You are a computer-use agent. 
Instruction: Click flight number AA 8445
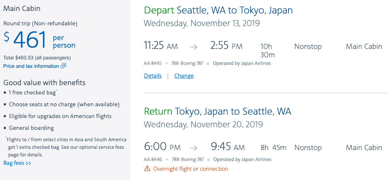click(x=153, y=64)
